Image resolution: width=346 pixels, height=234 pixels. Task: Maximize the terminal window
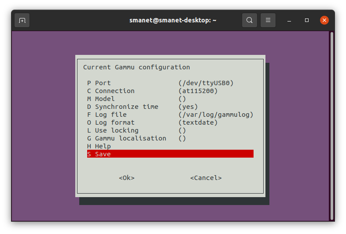pos(307,20)
